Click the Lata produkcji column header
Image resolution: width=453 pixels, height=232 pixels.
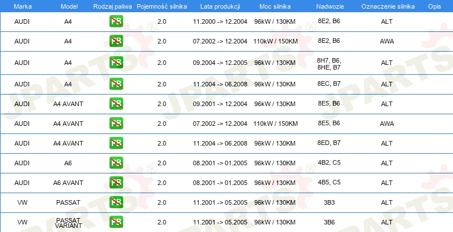click(220, 6)
